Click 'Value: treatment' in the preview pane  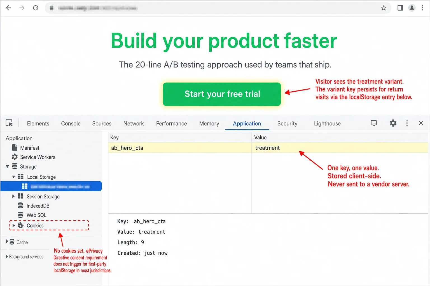pyautogui.click(x=141, y=232)
